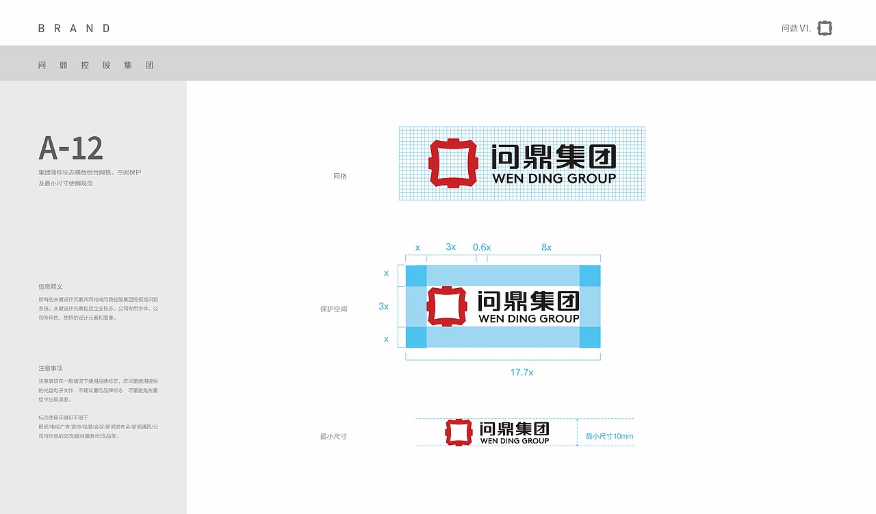Select the 问鼎 VI logo mark top right
The width and height of the screenshot is (876, 514).
point(824,28)
